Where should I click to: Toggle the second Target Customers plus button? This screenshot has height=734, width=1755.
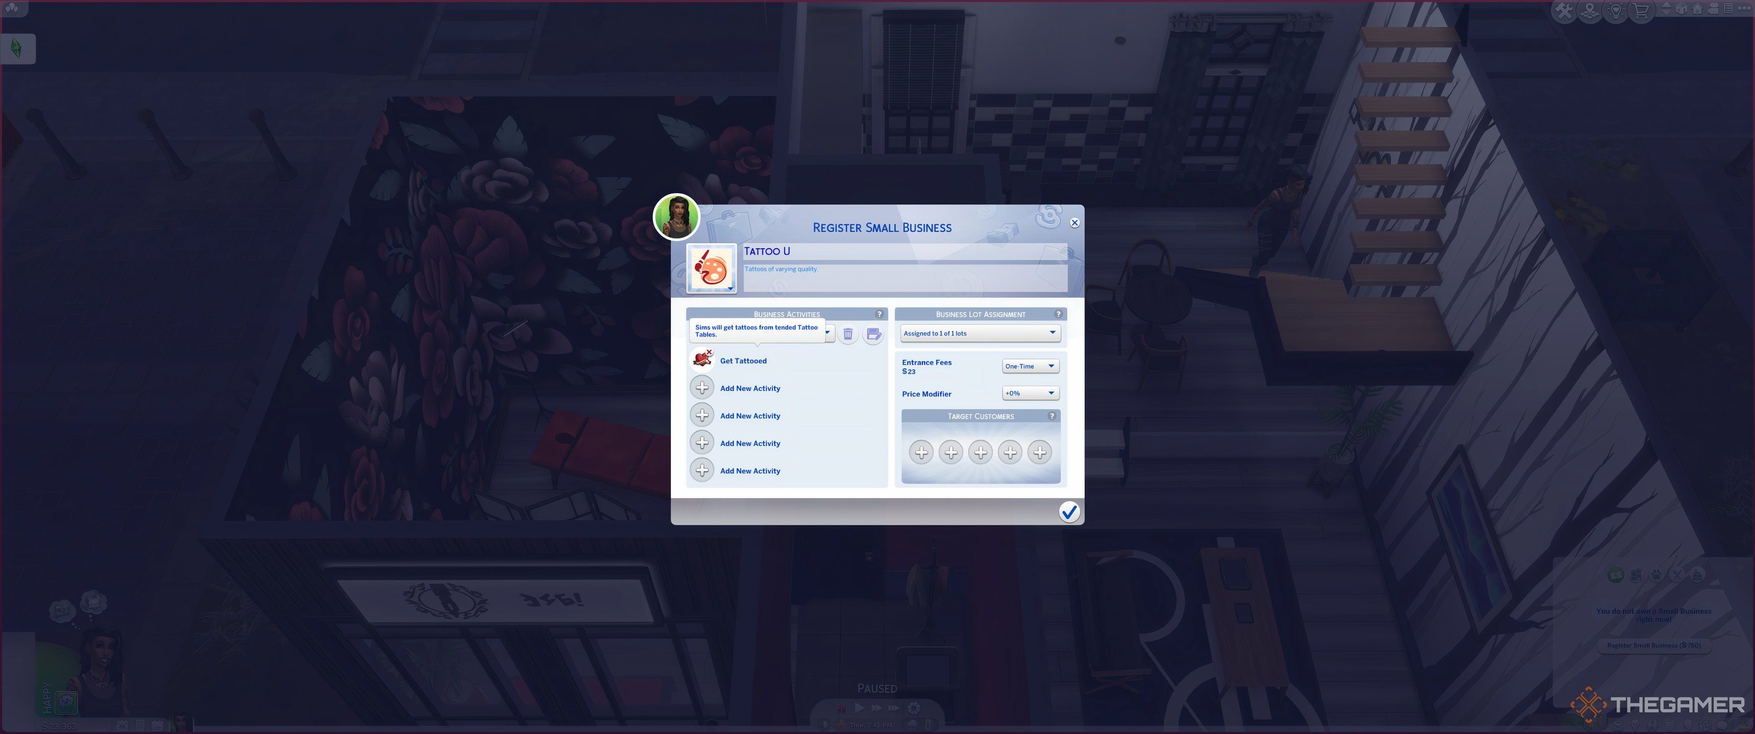tap(950, 452)
